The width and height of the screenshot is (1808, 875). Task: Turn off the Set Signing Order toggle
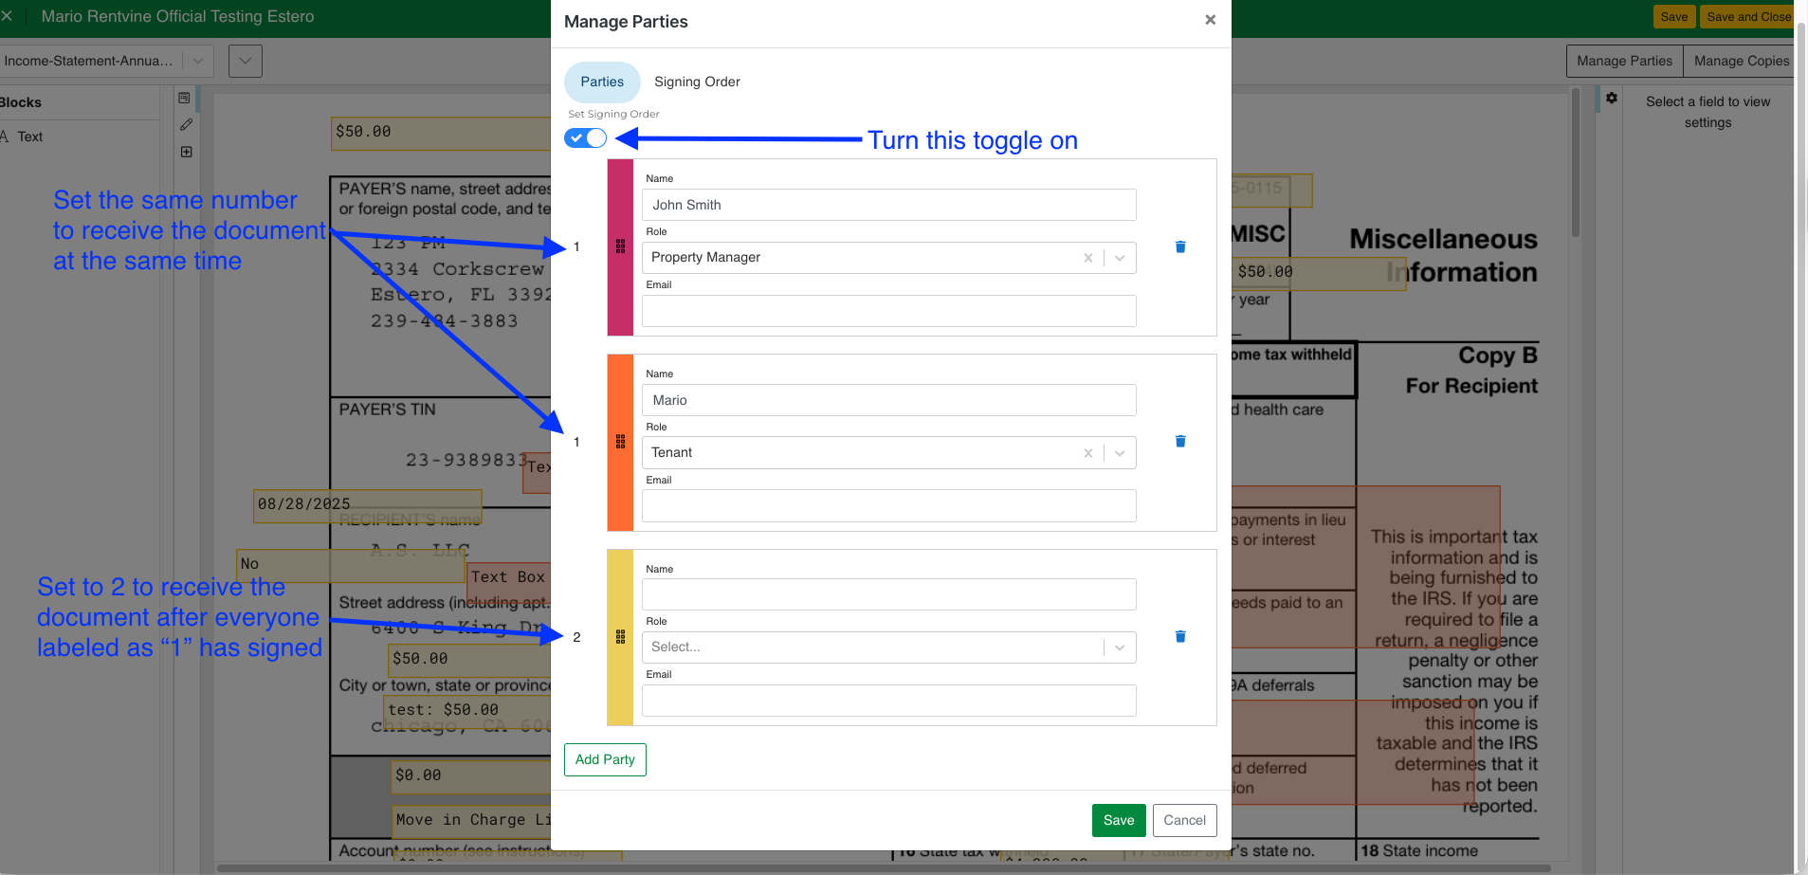click(585, 138)
